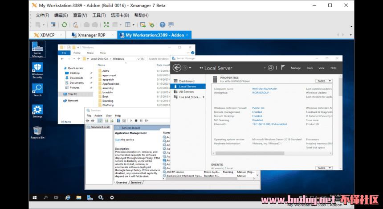Open the Action menu in Services window

click(98, 115)
